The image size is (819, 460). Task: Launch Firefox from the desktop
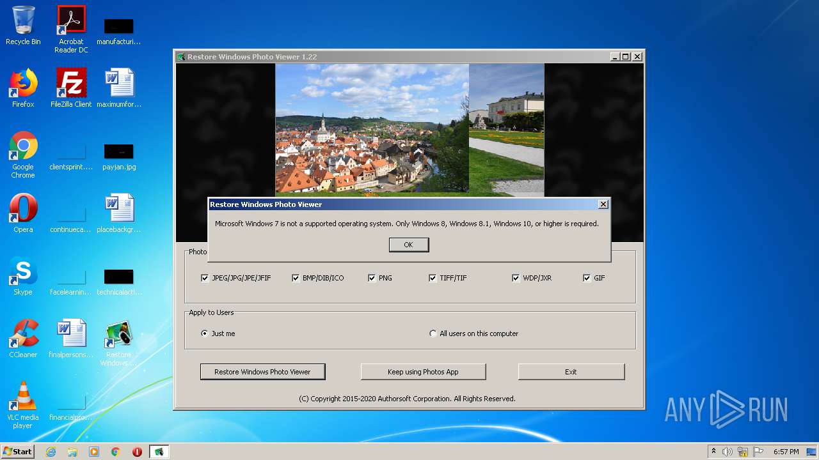[x=23, y=89]
